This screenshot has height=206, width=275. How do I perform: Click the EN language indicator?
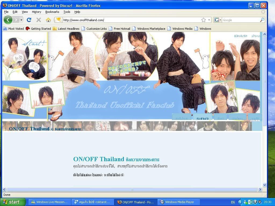(233, 202)
